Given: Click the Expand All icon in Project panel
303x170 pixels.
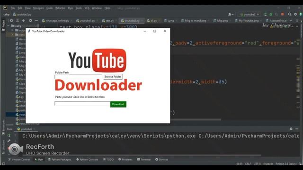Looking at the screenshot, I should tap(18, 20).
